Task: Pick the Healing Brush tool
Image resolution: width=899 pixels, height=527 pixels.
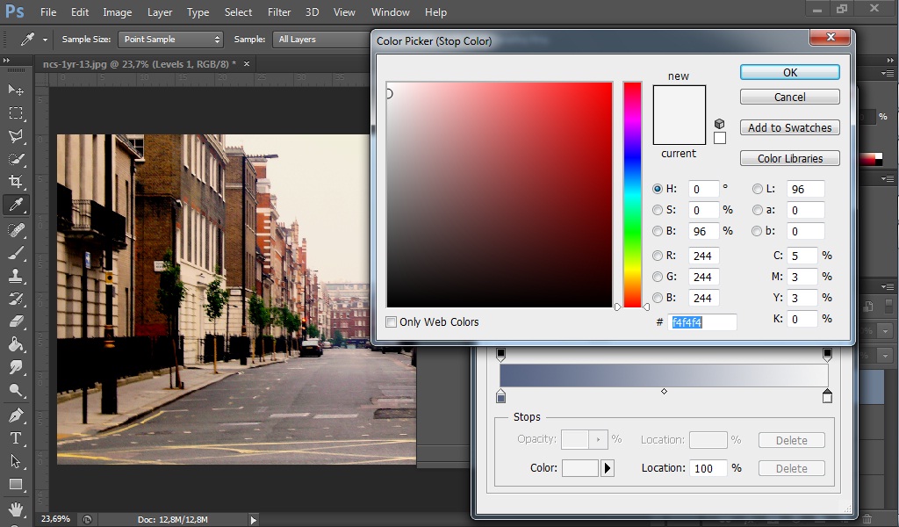Action: (16, 230)
